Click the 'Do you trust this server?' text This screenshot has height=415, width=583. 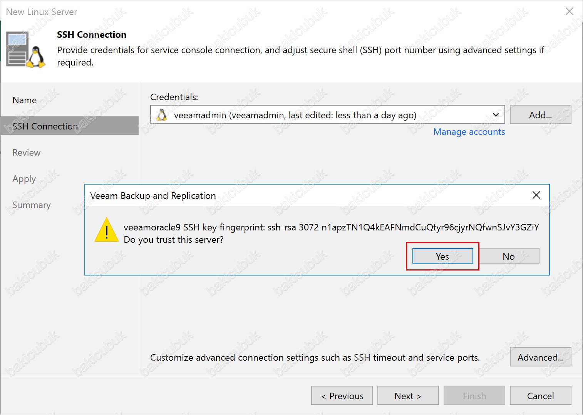[x=174, y=240]
